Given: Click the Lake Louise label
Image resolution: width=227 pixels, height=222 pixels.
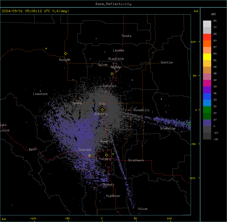Looking at the screenshot, I should [5, 128].
